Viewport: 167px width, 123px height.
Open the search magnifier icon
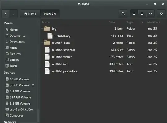123,14
